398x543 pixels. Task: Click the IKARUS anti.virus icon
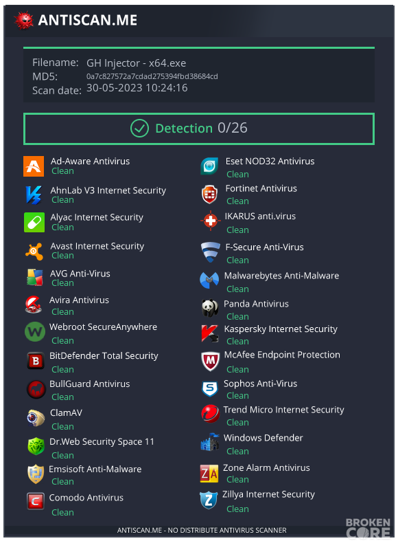coord(210,221)
